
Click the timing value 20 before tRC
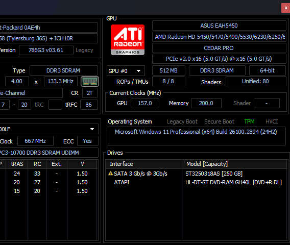(x=24, y=105)
